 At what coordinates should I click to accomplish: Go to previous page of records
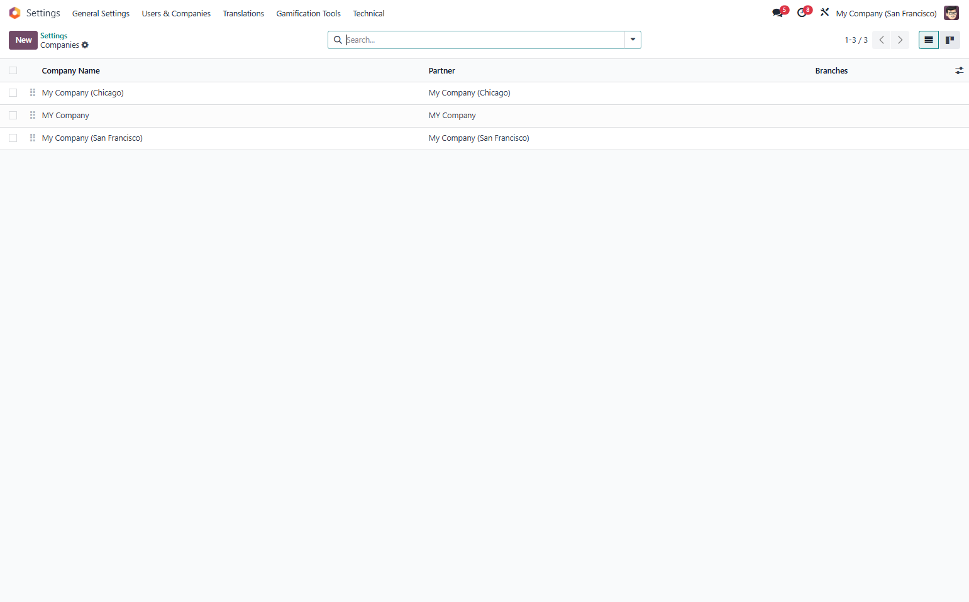click(882, 40)
